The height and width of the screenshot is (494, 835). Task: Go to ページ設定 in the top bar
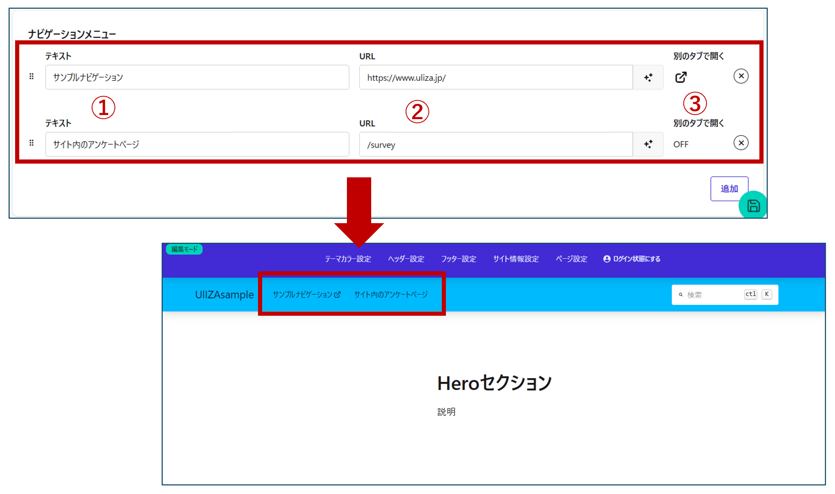571,259
